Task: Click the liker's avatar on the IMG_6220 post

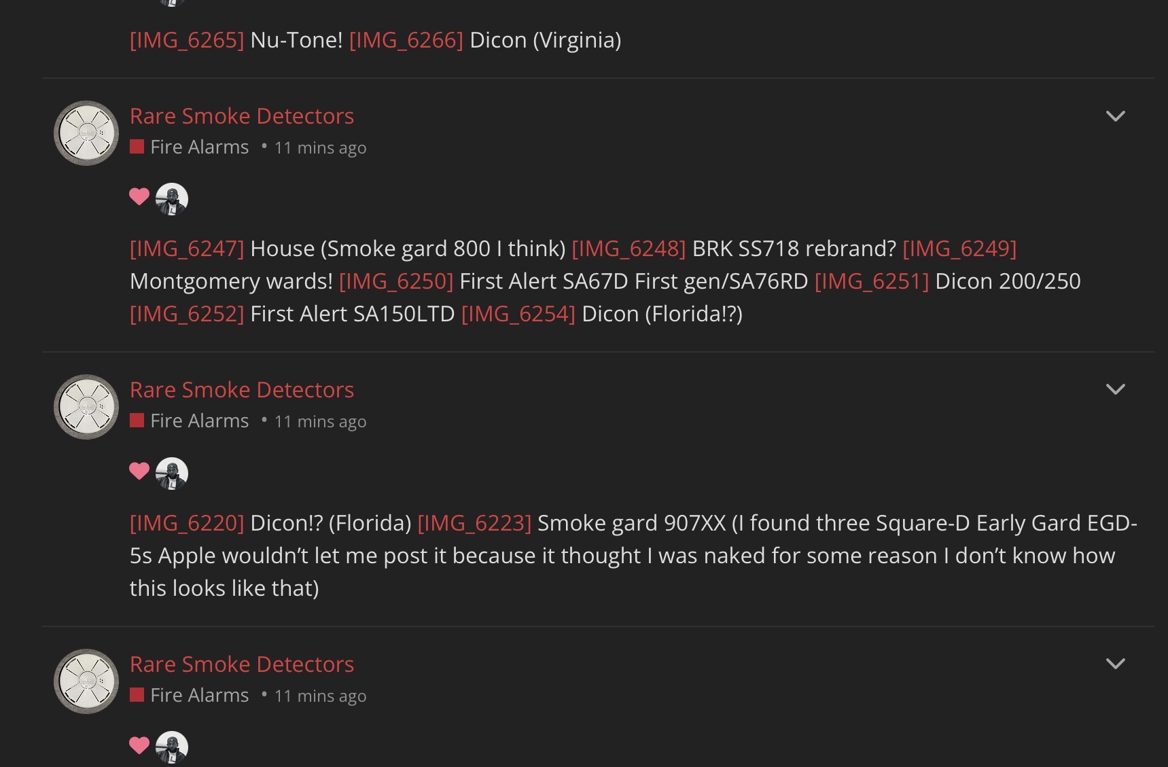Action: (x=172, y=473)
